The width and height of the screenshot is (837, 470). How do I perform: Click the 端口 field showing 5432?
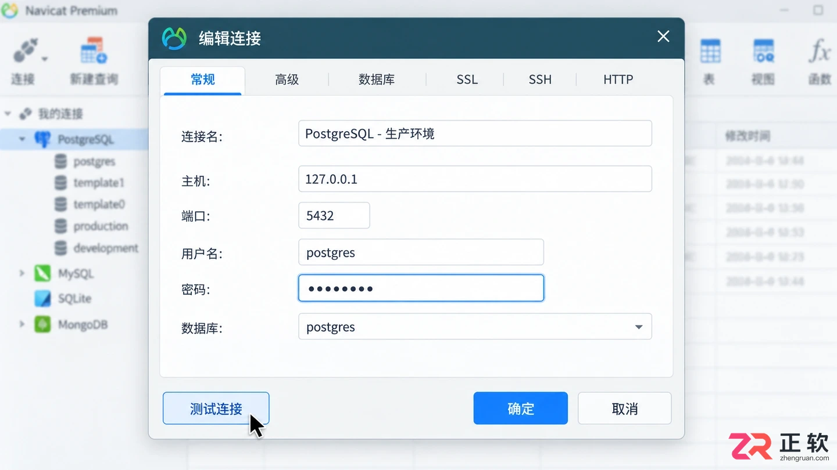[334, 215]
